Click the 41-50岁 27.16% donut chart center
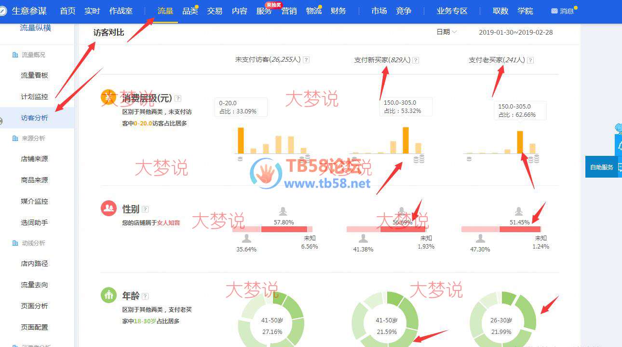Screen dimensions: 622x347 coord(272,326)
